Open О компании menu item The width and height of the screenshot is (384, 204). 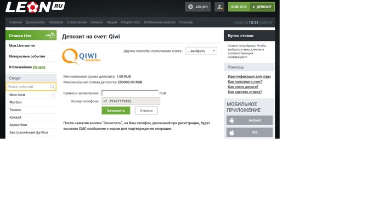pyautogui.click(x=77, y=22)
